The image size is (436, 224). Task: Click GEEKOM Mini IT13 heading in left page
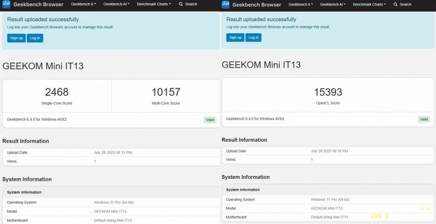[x=43, y=66]
